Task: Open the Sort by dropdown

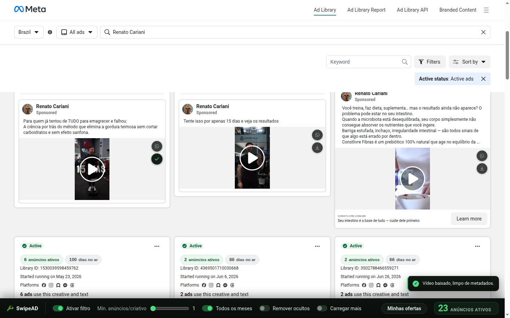Action: (x=470, y=62)
